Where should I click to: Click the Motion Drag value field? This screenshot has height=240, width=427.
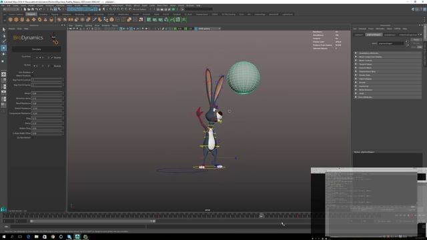point(47,128)
